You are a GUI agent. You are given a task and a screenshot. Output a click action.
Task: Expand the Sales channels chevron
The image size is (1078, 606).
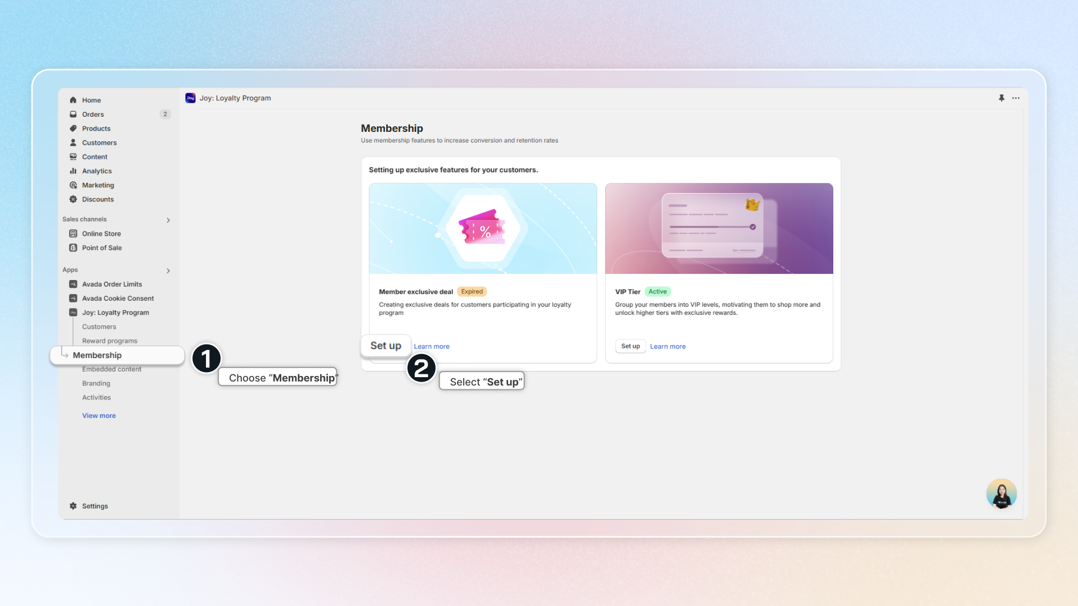coord(168,220)
